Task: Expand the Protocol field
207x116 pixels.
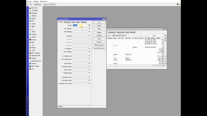Action: [x=89, y=36]
